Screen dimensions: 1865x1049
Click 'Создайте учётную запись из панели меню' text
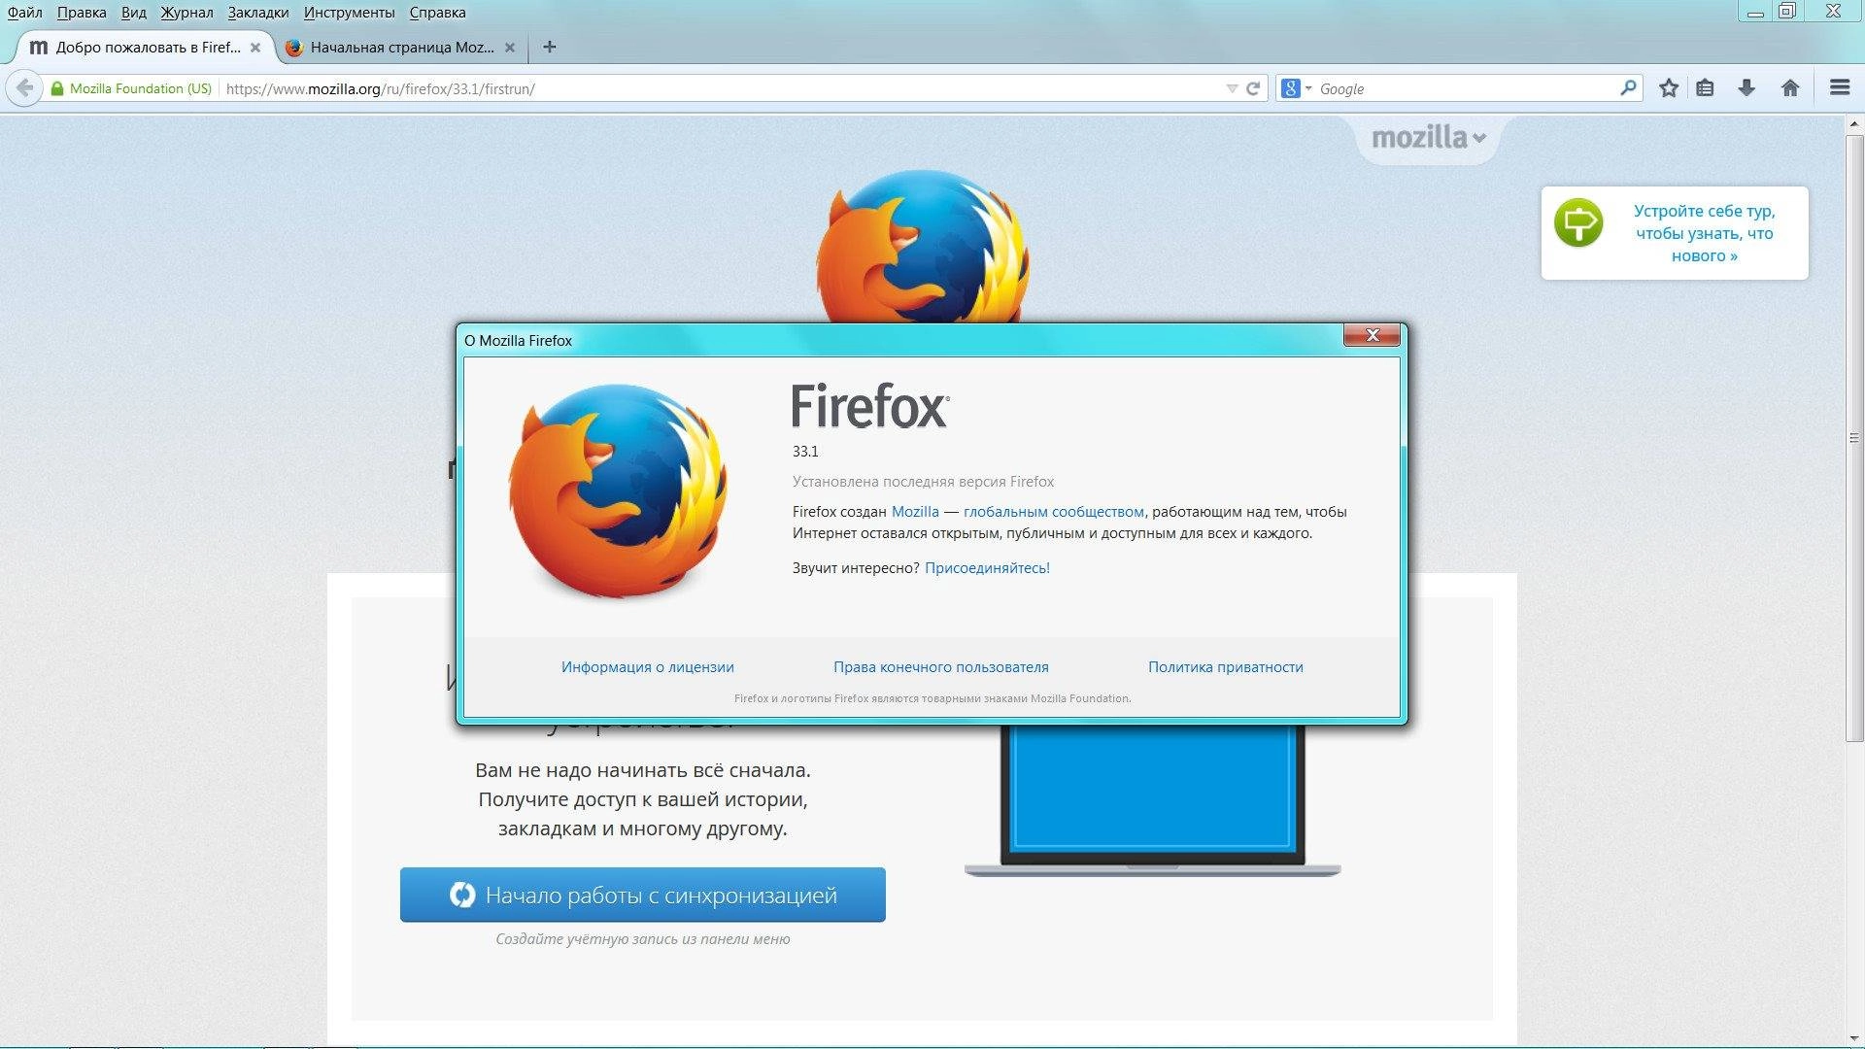coord(643,939)
